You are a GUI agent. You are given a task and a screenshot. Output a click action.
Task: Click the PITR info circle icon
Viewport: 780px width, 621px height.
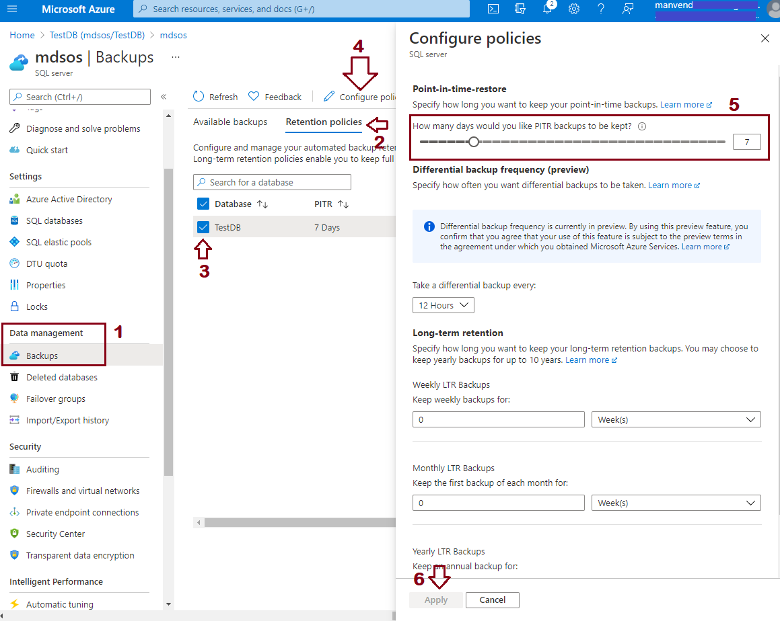[x=642, y=126]
